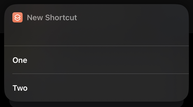
Task: Click the New Shortcut title text
Action: (52, 18)
